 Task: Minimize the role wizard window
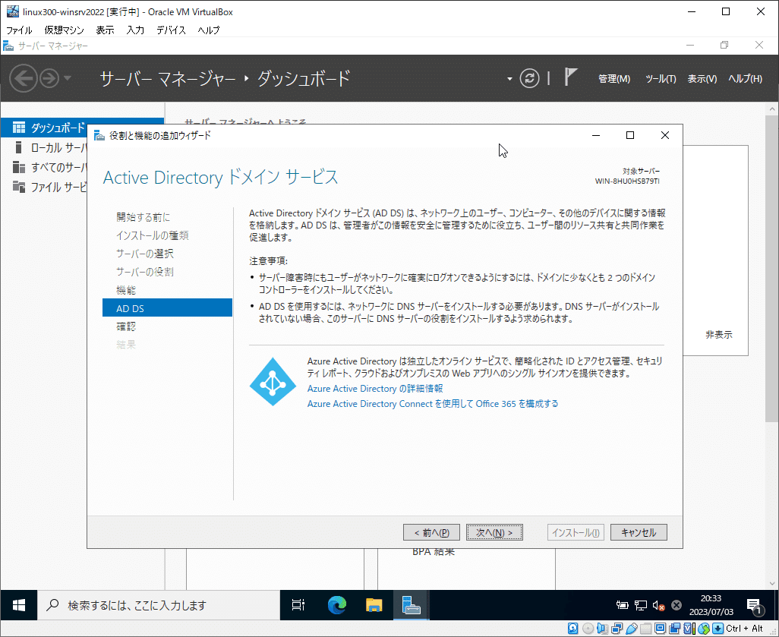[596, 135]
